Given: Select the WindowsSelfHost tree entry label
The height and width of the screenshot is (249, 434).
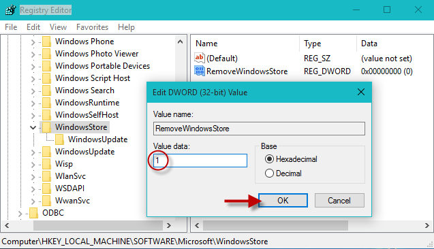Looking at the screenshot, I should coord(87,115).
